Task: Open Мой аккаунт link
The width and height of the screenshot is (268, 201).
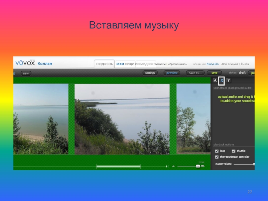Action: tap(229, 64)
